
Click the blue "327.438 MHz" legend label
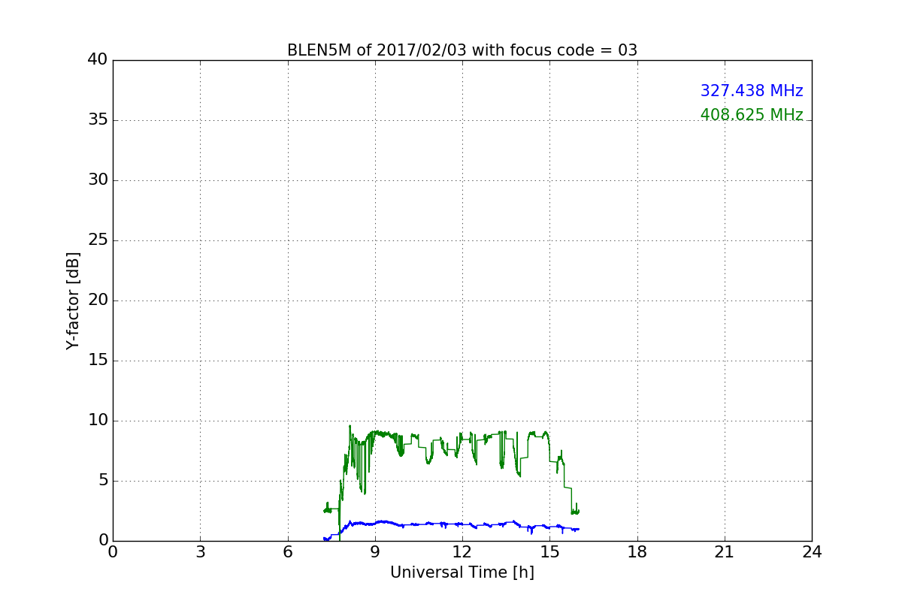[x=752, y=91]
